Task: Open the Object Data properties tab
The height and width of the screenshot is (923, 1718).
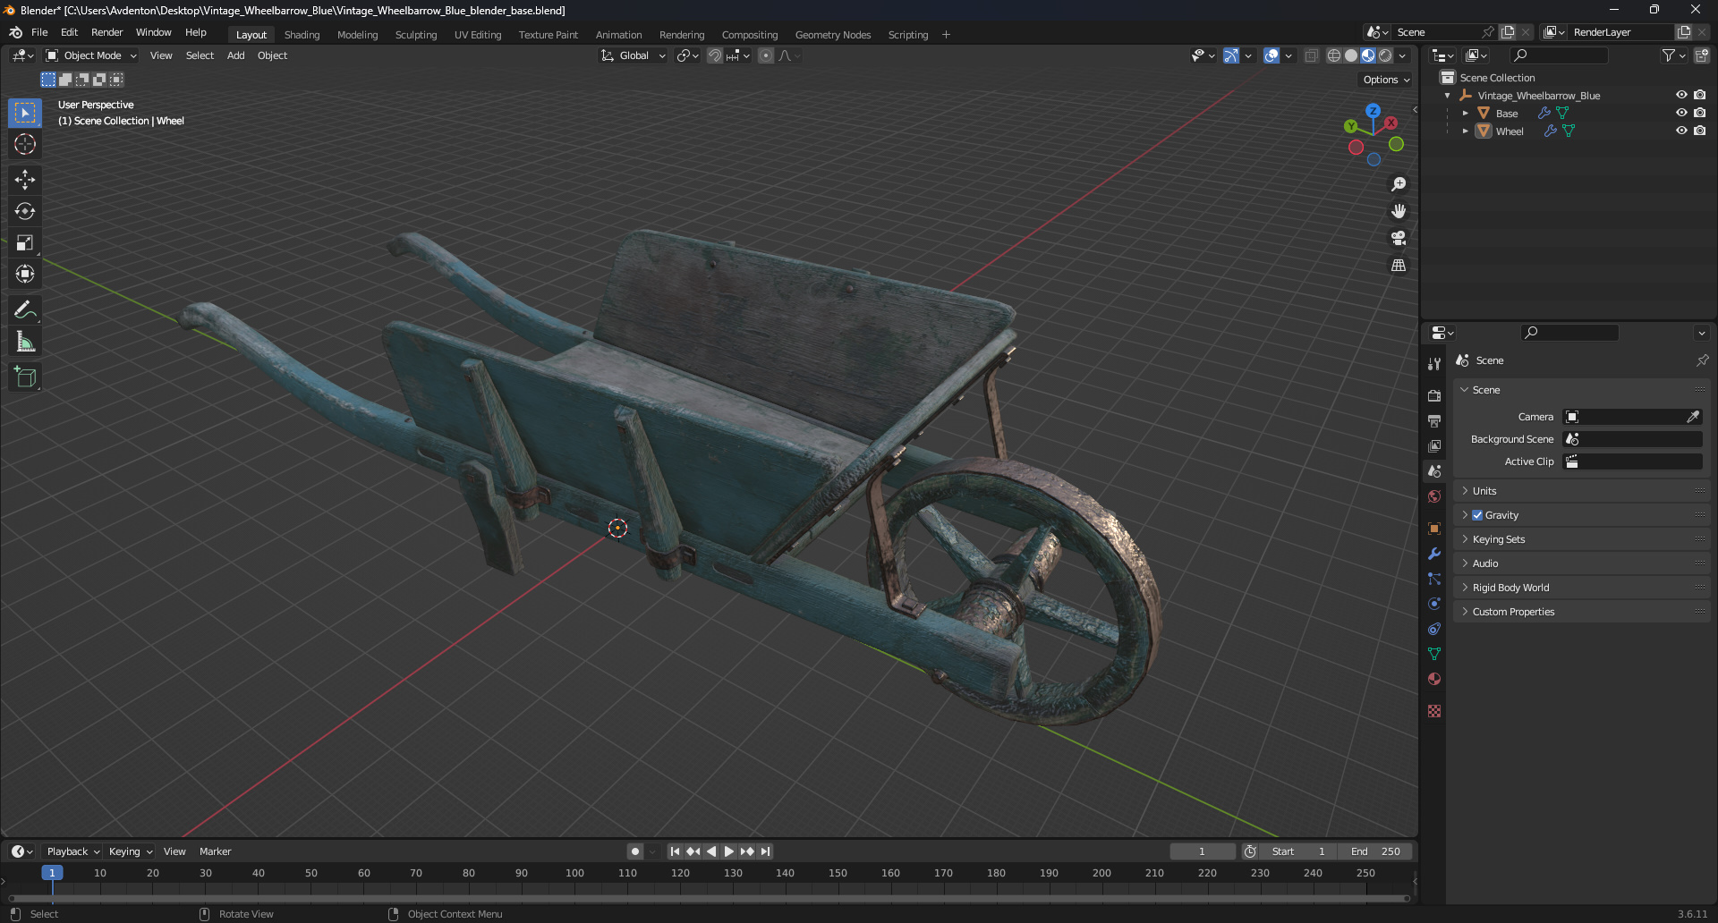Action: pyautogui.click(x=1434, y=654)
